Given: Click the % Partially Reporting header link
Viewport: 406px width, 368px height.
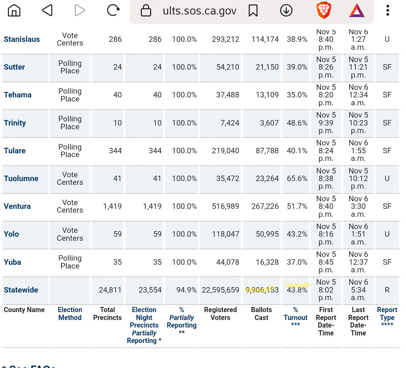Looking at the screenshot, I should point(181,321).
